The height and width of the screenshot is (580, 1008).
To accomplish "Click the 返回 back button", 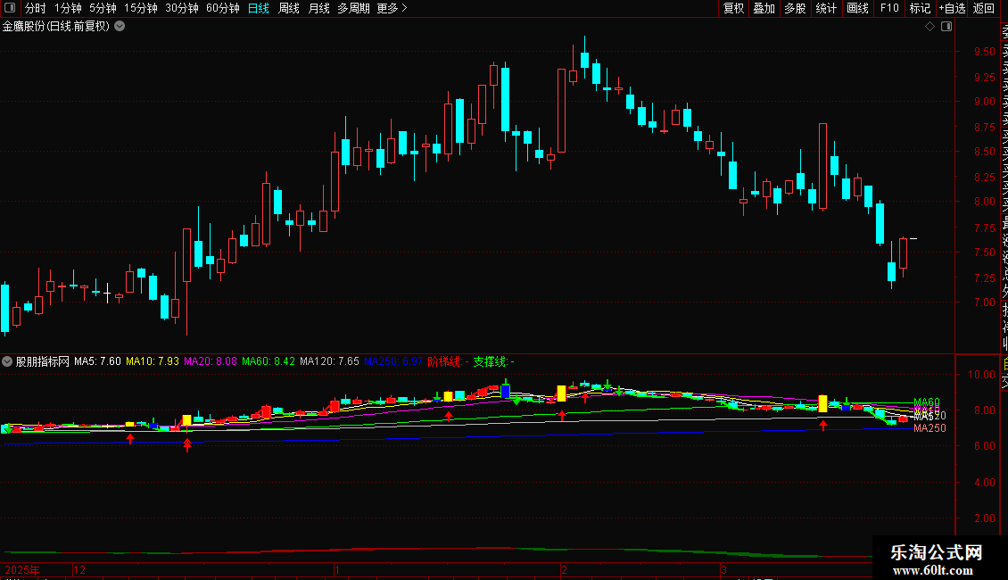I will pos(984,8).
